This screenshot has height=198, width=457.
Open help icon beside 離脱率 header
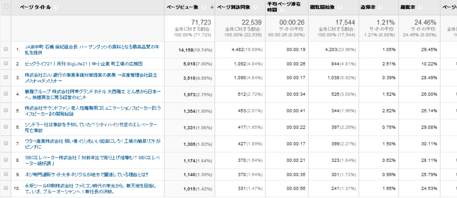click(x=421, y=7)
